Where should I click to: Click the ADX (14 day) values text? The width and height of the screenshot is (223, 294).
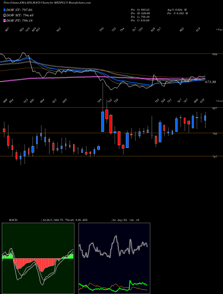[125, 220]
